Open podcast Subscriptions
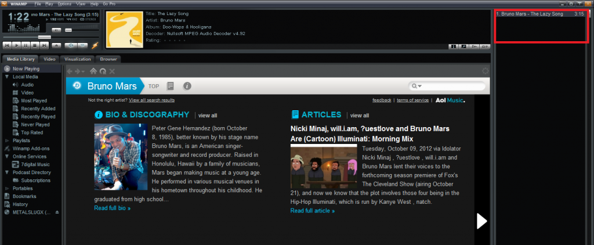This screenshot has height=245, width=594. [35, 181]
